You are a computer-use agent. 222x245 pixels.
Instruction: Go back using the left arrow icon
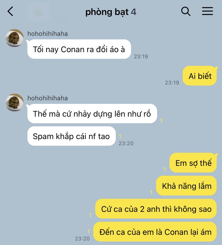(10, 12)
